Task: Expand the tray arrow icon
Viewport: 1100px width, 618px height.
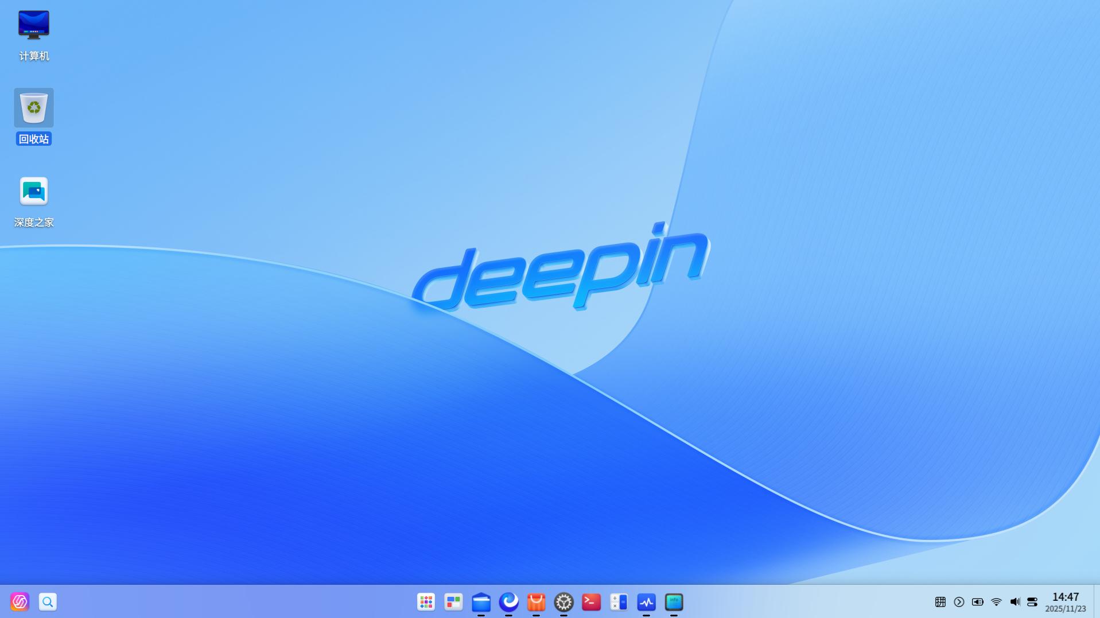Action: tap(959, 602)
